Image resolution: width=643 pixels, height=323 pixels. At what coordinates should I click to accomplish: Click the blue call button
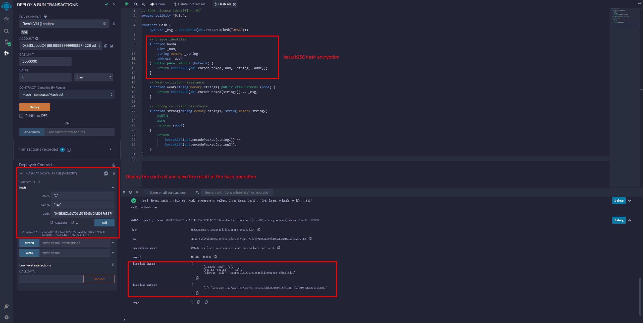click(104, 223)
